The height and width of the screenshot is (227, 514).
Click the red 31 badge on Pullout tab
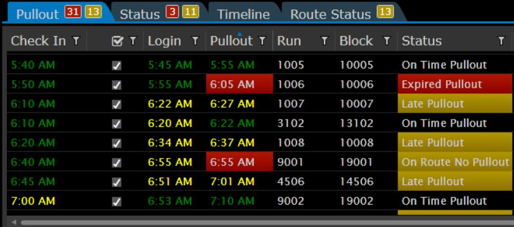click(x=73, y=12)
